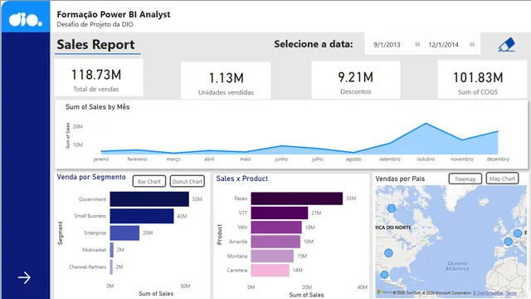This screenshot has width=531, height=299.
Task: Select the Descontos card
Action: (x=356, y=80)
